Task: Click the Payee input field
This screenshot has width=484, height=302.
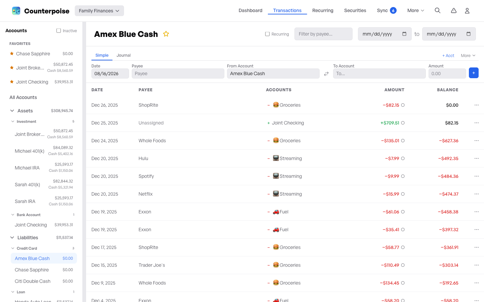Action: pyautogui.click(x=178, y=73)
